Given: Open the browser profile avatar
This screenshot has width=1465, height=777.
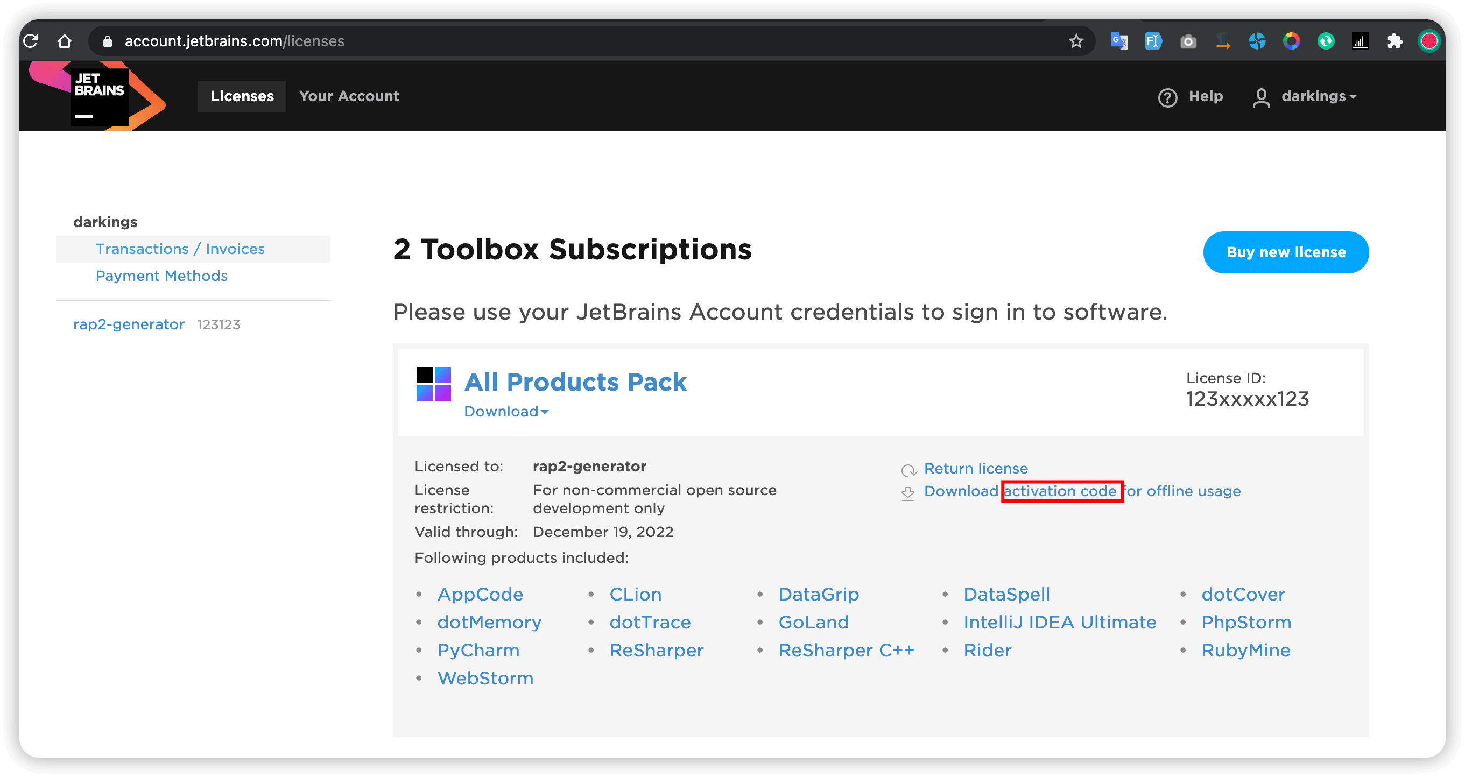Looking at the screenshot, I should click(1428, 41).
